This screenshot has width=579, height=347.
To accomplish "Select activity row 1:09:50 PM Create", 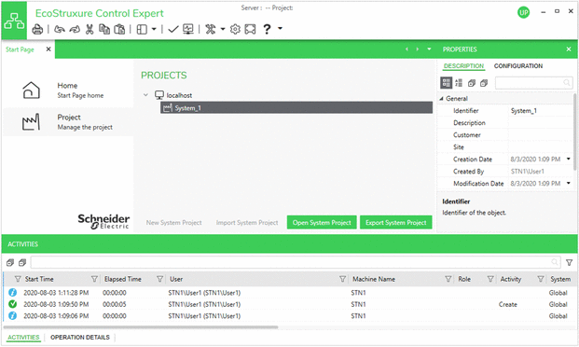I will (290, 304).
